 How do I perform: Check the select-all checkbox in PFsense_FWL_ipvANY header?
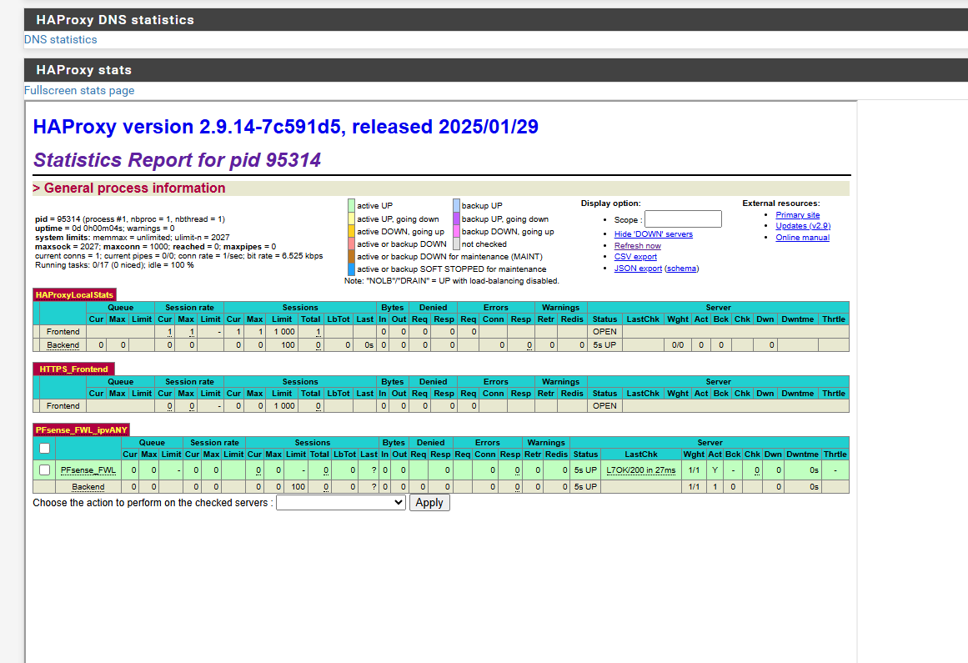[x=44, y=448]
